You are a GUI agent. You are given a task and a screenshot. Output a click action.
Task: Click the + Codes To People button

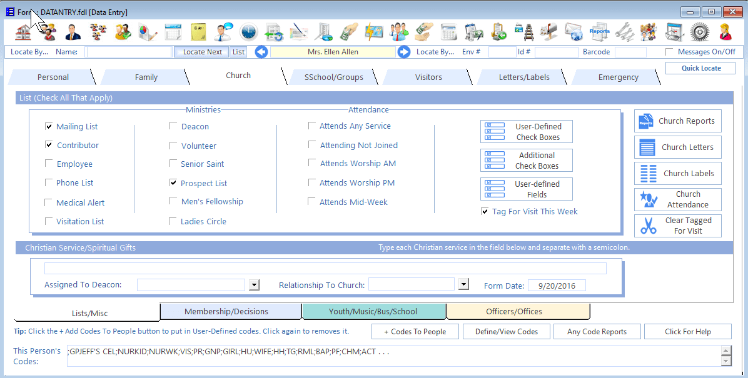pos(415,332)
